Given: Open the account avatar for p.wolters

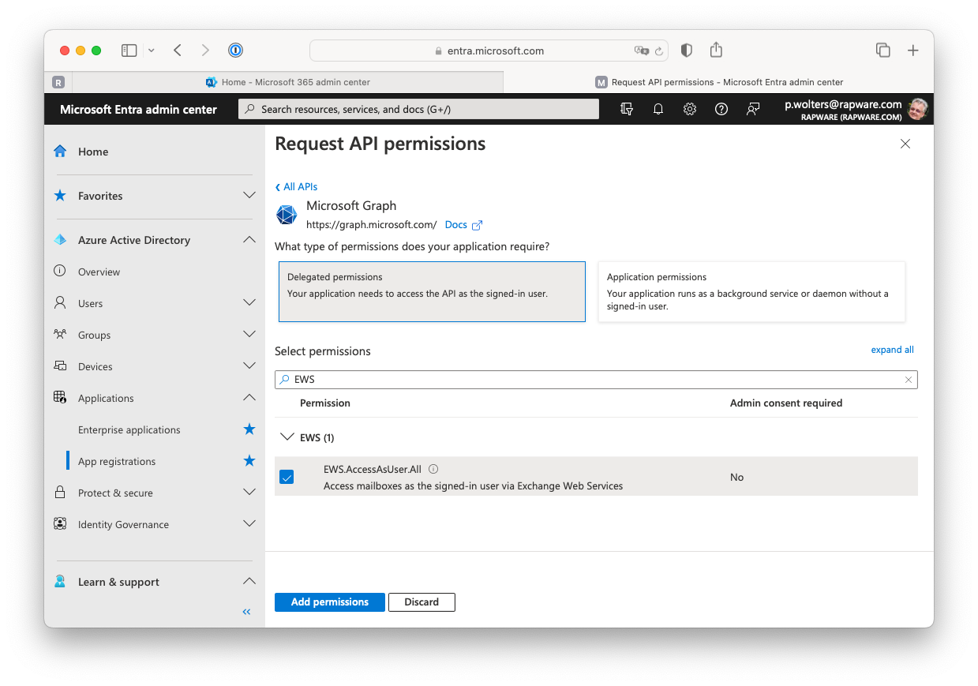Looking at the screenshot, I should click(x=918, y=109).
